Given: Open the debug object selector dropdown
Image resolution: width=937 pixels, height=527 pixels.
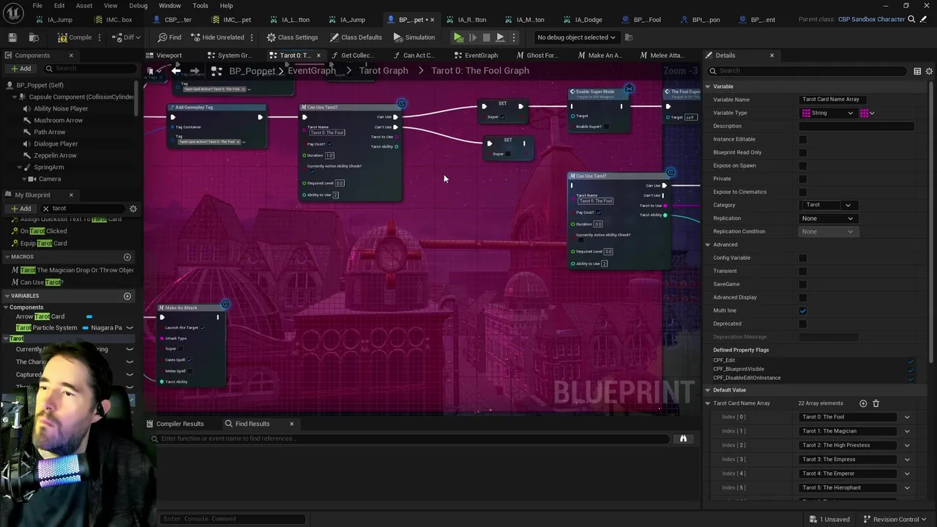Looking at the screenshot, I should pos(576,37).
